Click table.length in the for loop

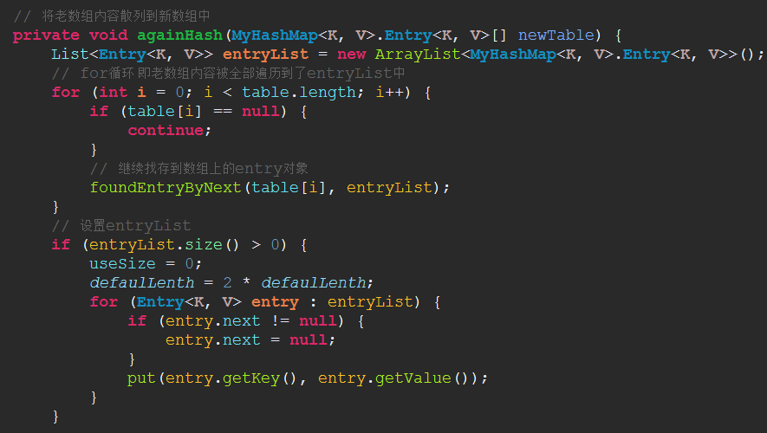299,93
